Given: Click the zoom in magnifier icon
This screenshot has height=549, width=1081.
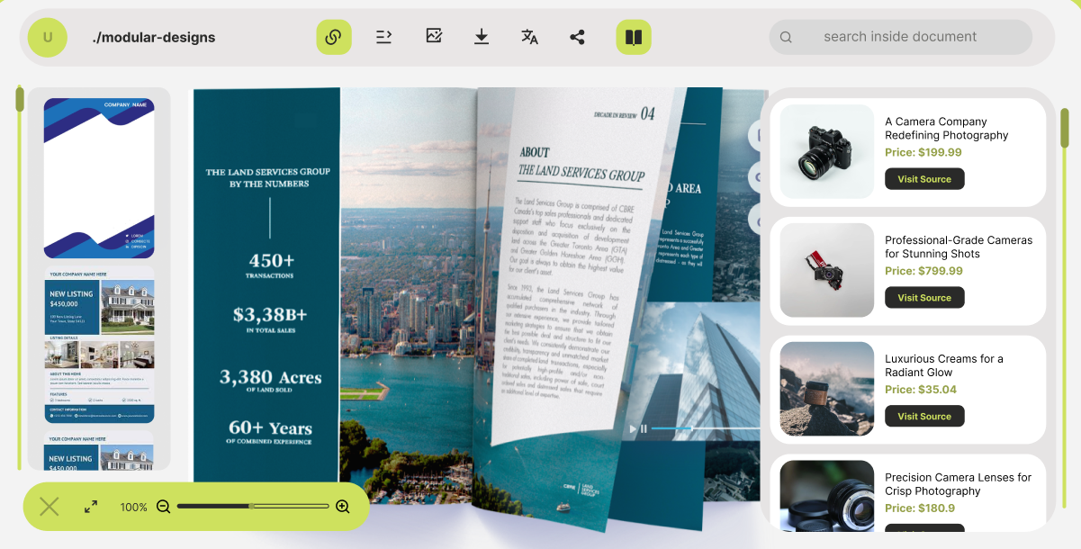Looking at the screenshot, I should [x=343, y=507].
